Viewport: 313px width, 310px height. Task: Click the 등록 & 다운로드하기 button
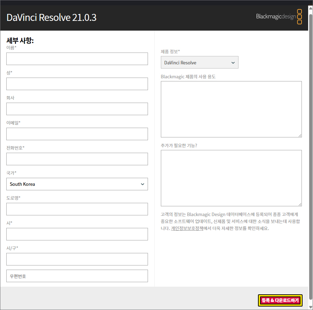[280, 300]
